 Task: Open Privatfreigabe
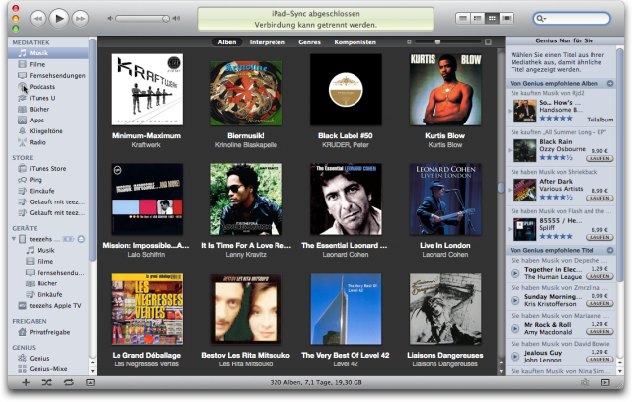48,332
